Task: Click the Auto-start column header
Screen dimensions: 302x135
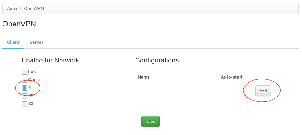Action: click(x=231, y=77)
